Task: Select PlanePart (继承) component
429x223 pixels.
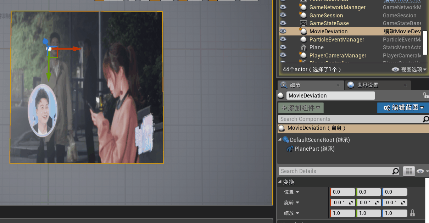Action: [x=314, y=149]
